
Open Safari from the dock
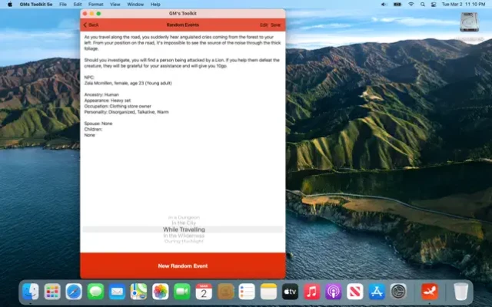(74, 292)
